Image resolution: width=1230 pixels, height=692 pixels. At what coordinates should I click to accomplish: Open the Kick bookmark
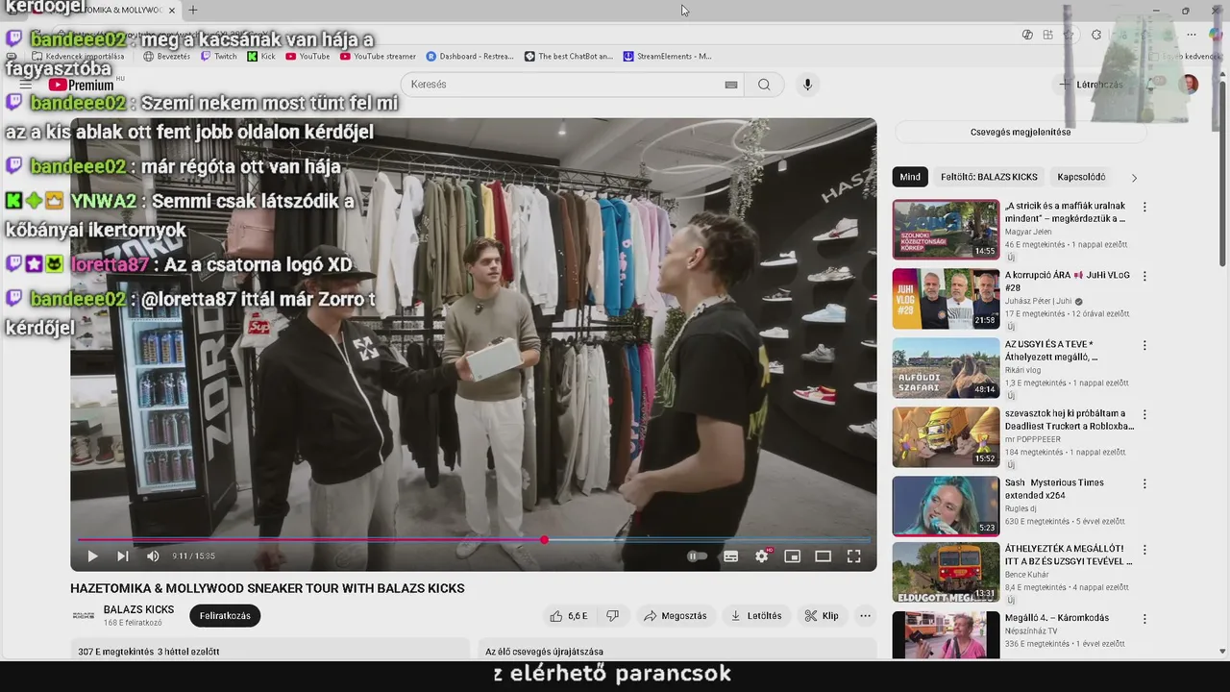[261, 56]
